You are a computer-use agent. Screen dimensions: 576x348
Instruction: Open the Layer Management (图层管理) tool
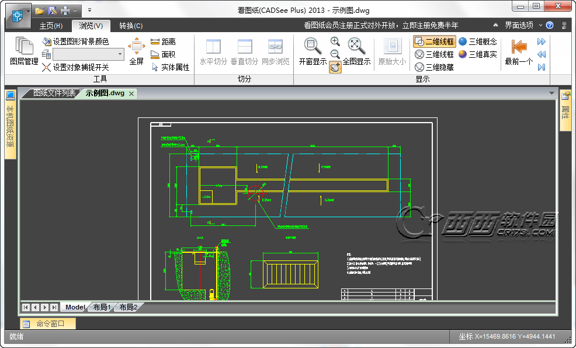24,51
